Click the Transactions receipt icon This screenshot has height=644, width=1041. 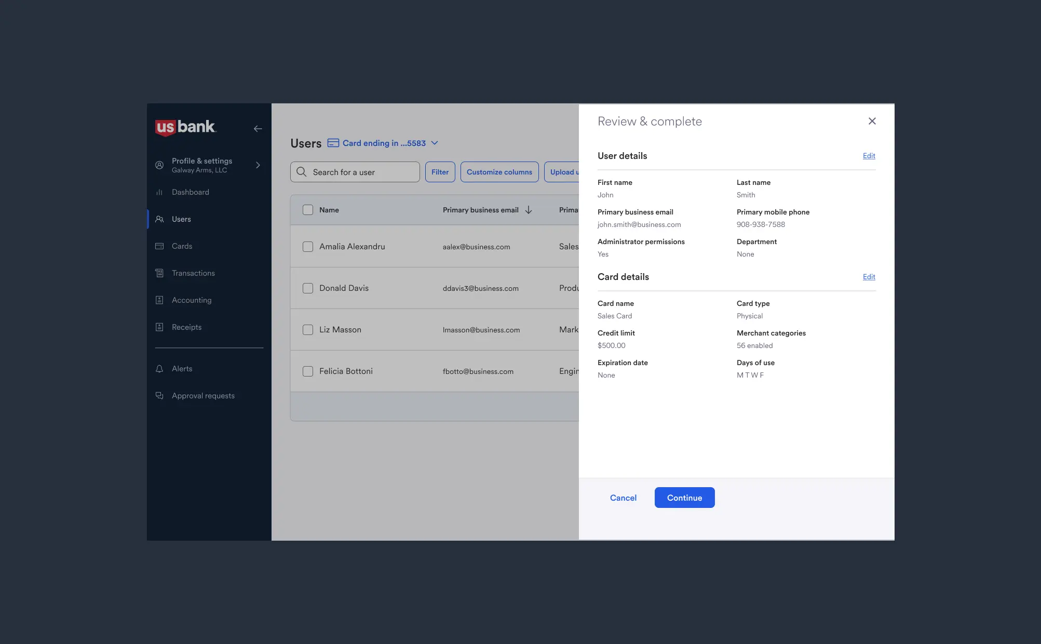tap(159, 273)
